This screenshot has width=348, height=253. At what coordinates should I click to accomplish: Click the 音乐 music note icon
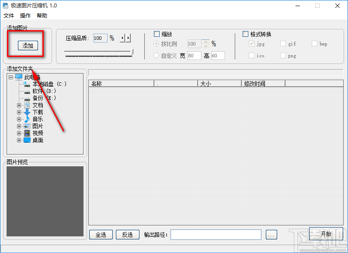pyautogui.click(x=27, y=119)
